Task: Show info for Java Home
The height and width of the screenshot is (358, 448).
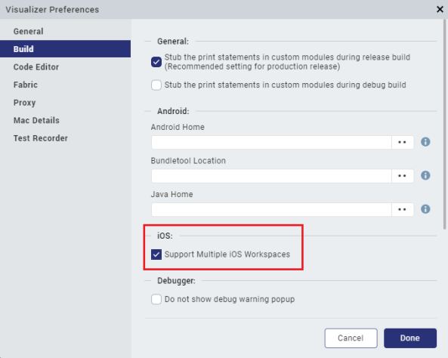Action: point(425,209)
